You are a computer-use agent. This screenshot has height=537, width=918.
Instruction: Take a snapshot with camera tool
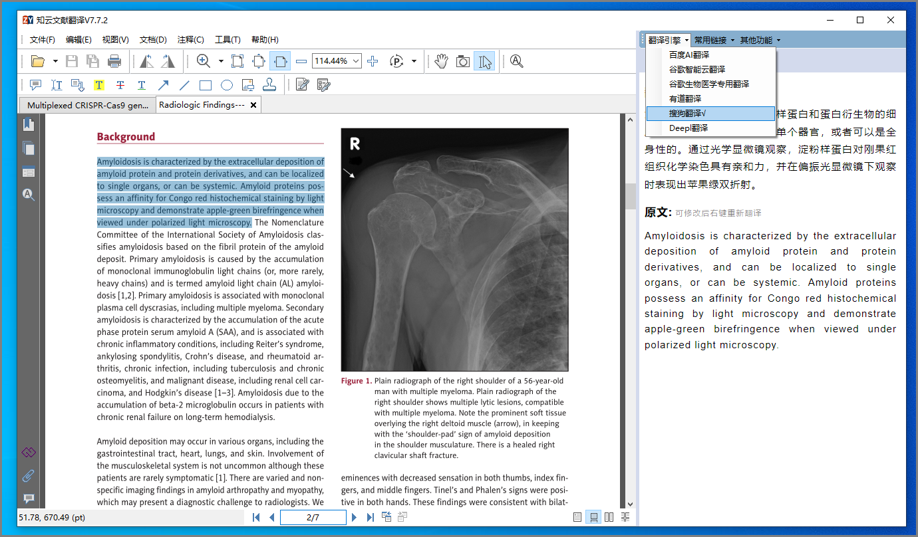[463, 61]
